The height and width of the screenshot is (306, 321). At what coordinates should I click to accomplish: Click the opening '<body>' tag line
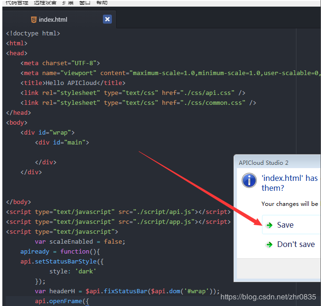pyautogui.click(x=17, y=122)
